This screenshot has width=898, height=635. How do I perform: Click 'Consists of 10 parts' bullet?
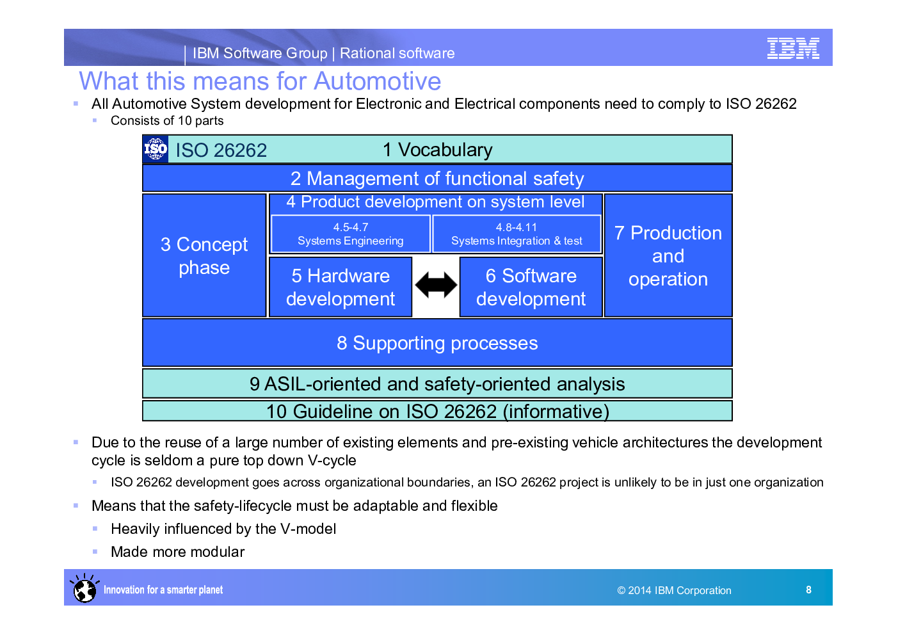[167, 120]
